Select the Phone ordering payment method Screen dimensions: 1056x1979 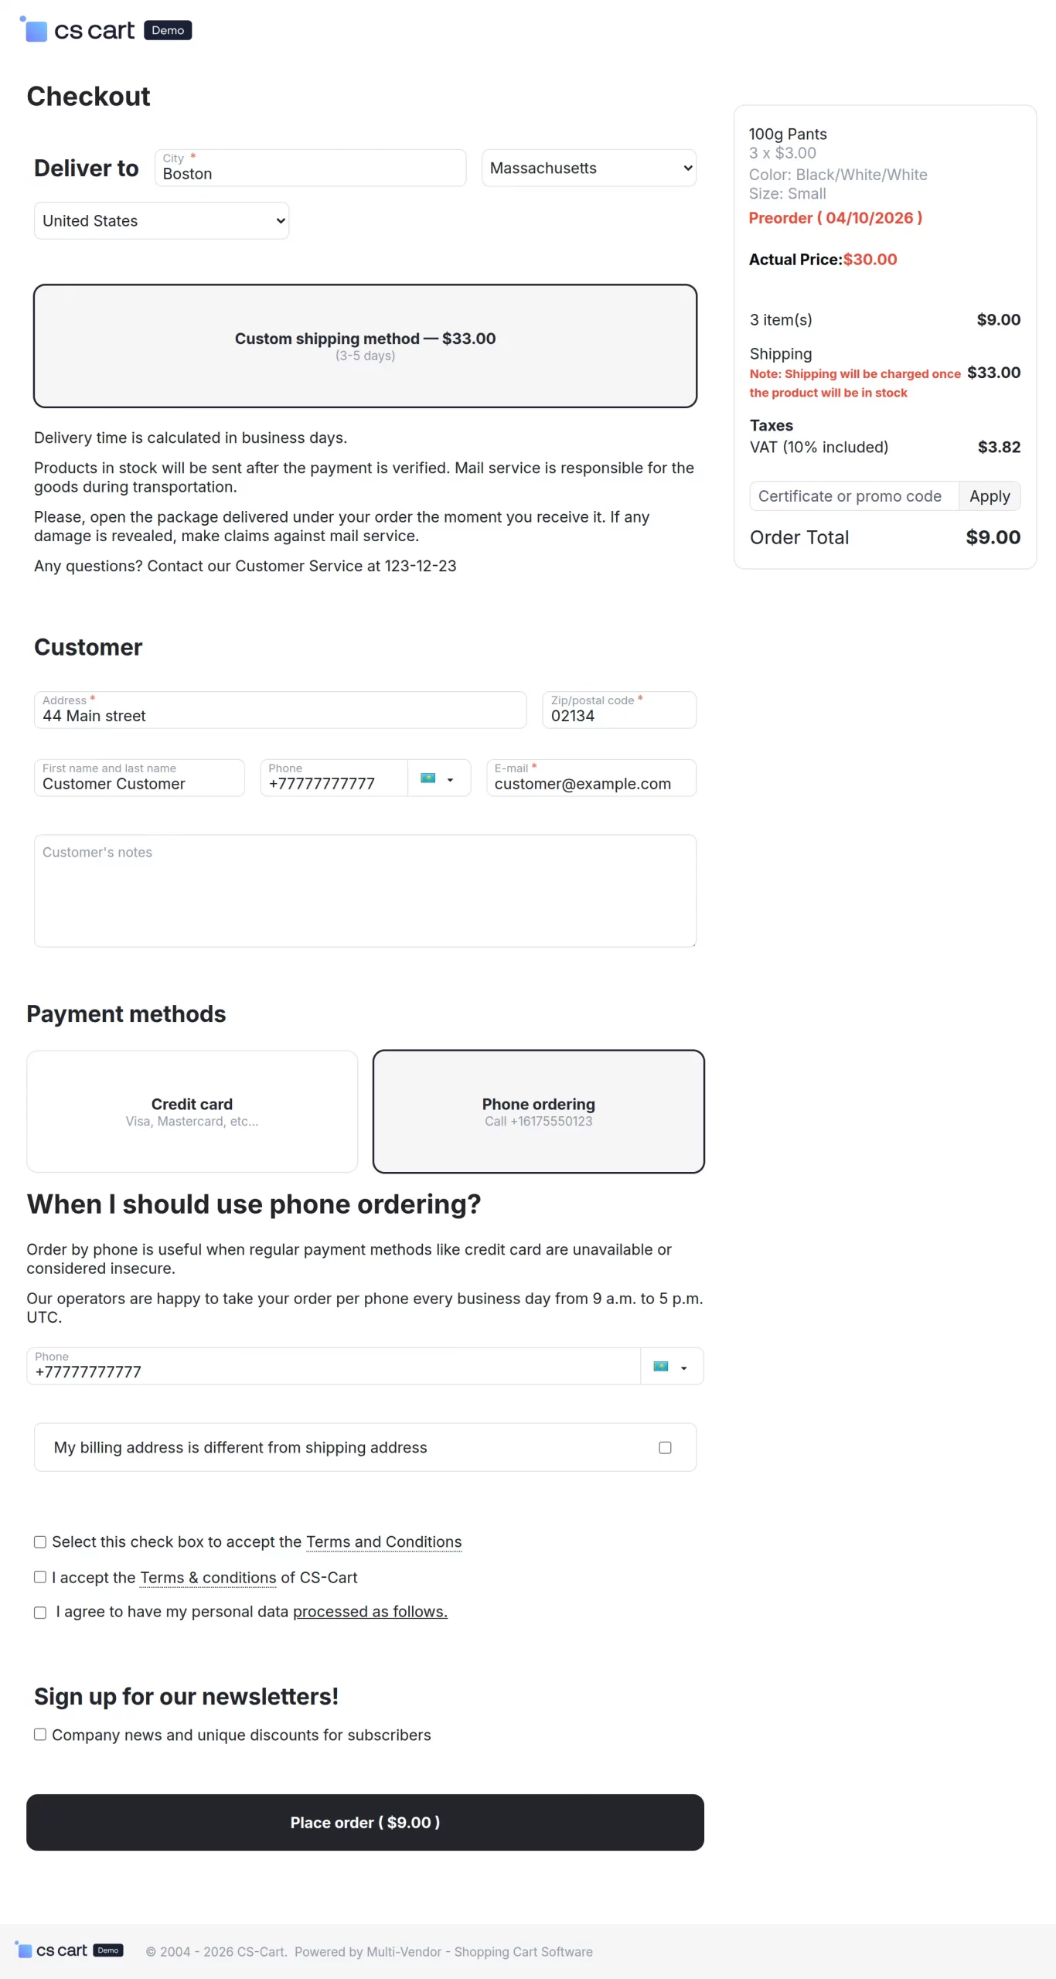pyautogui.click(x=538, y=1111)
